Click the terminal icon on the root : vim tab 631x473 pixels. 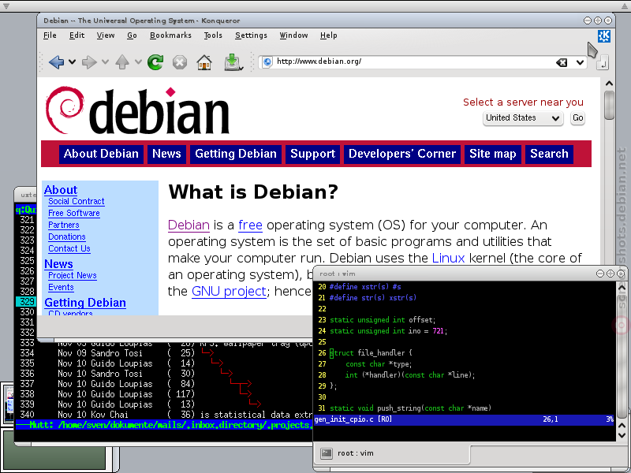click(327, 454)
